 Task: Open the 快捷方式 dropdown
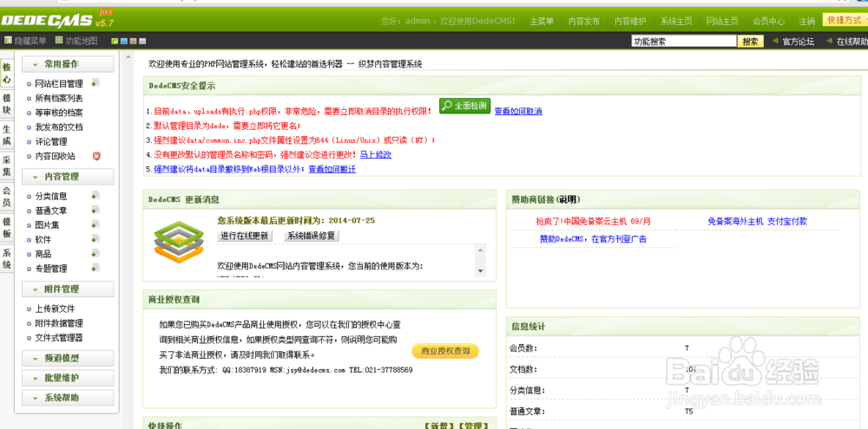[x=845, y=20]
